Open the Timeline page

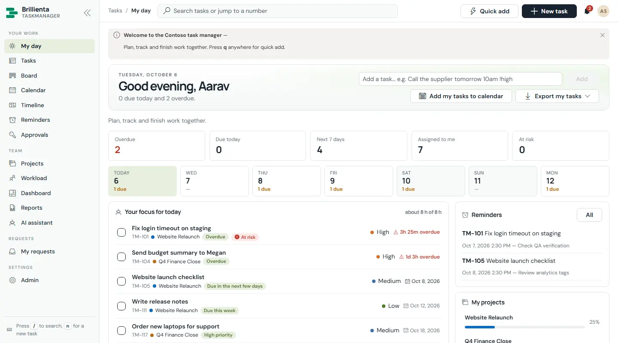pyautogui.click(x=49, y=105)
